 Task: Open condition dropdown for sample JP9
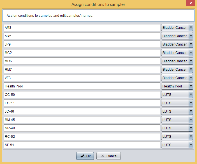[x=177, y=44]
